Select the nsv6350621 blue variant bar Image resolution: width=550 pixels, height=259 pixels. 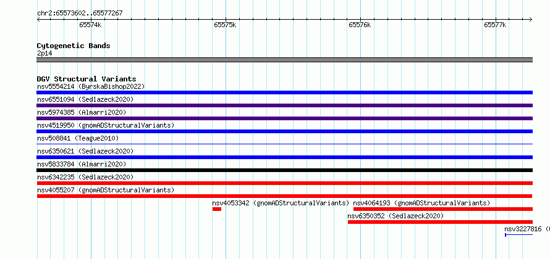tap(284, 157)
